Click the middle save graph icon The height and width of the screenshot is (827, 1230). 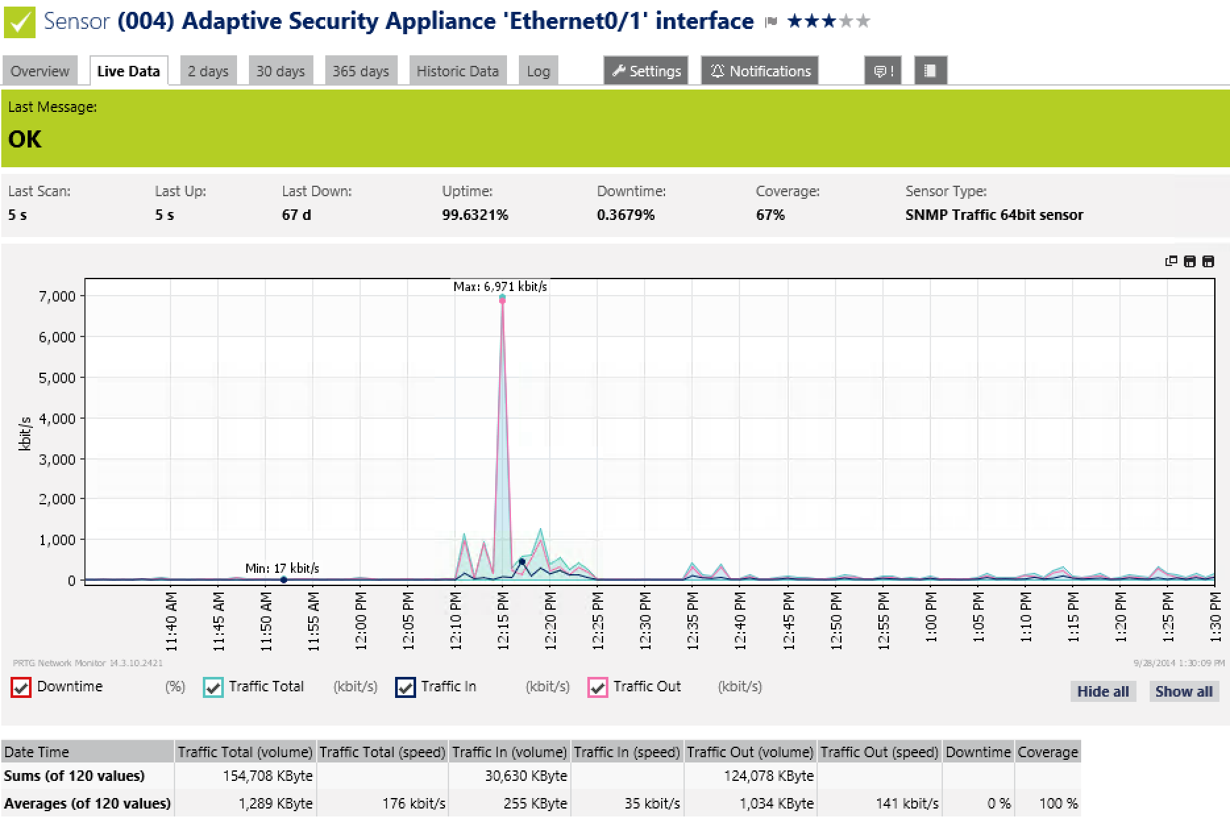[x=1189, y=261]
